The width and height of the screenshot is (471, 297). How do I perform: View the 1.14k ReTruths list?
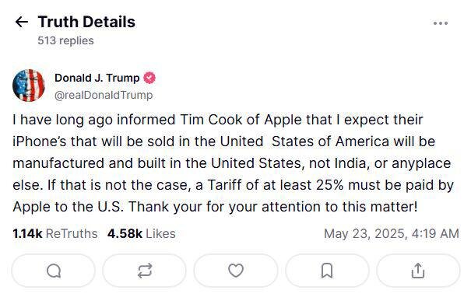click(x=55, y=234)
